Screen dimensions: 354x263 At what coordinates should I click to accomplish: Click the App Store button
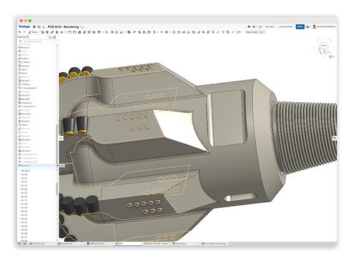point(270,26)
